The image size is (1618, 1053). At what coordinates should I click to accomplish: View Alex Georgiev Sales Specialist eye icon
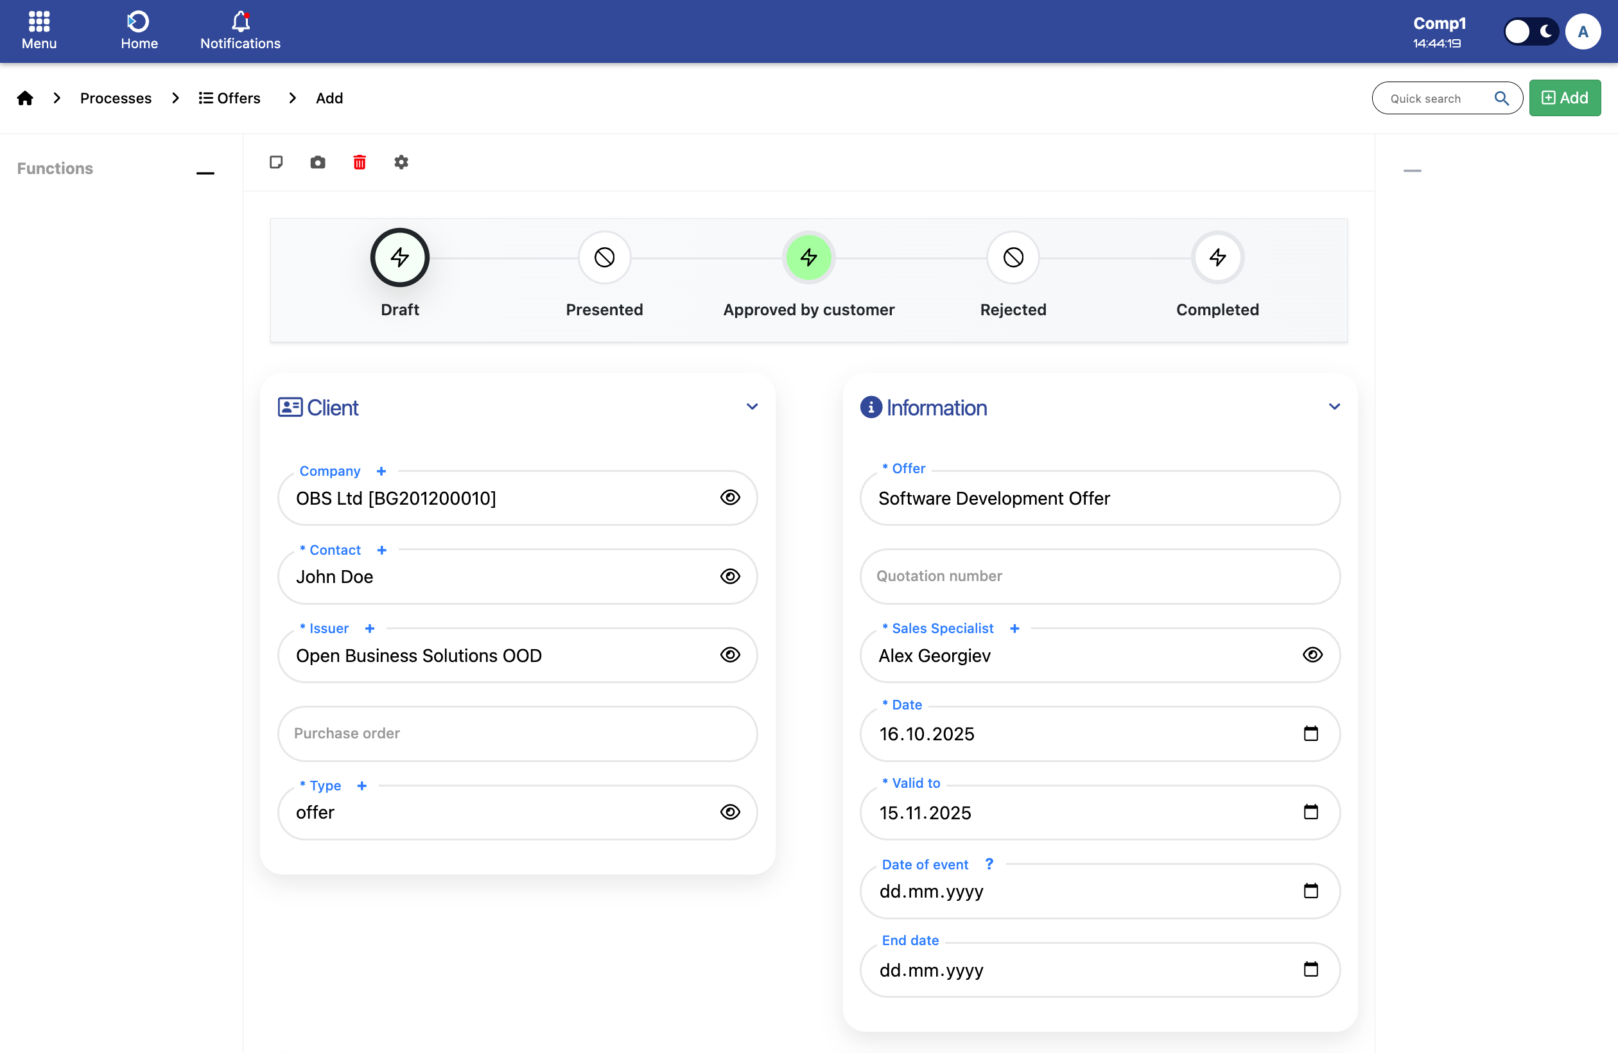click(x=1312, y=655)
